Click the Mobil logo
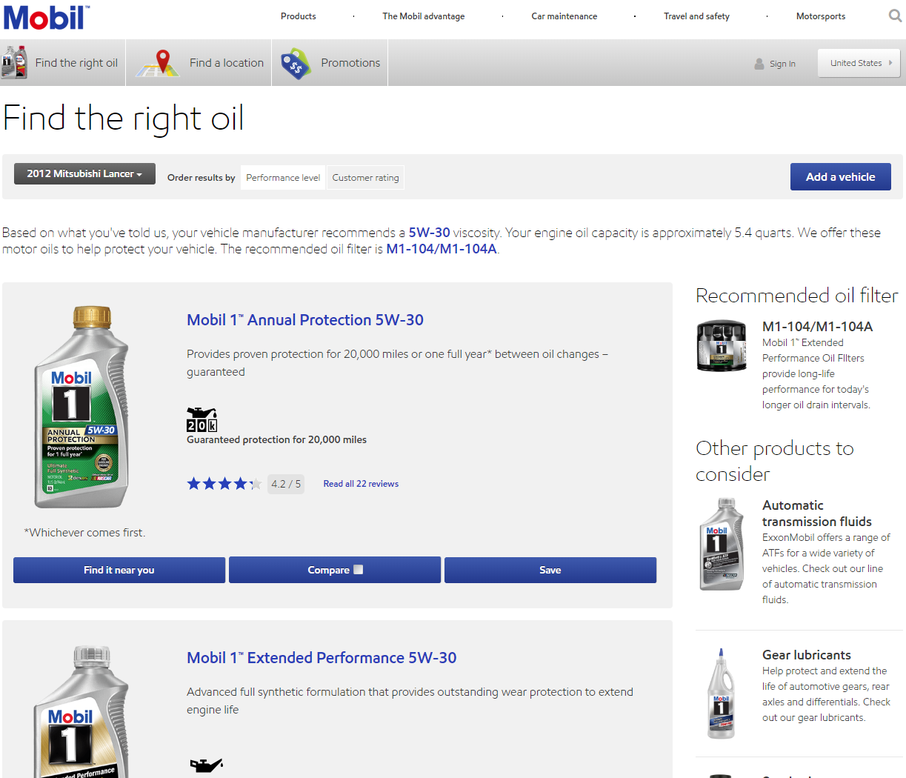 pos(46,17)
